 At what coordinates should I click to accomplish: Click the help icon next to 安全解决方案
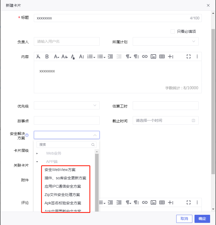pyautogui.click(x=27, y=135)
